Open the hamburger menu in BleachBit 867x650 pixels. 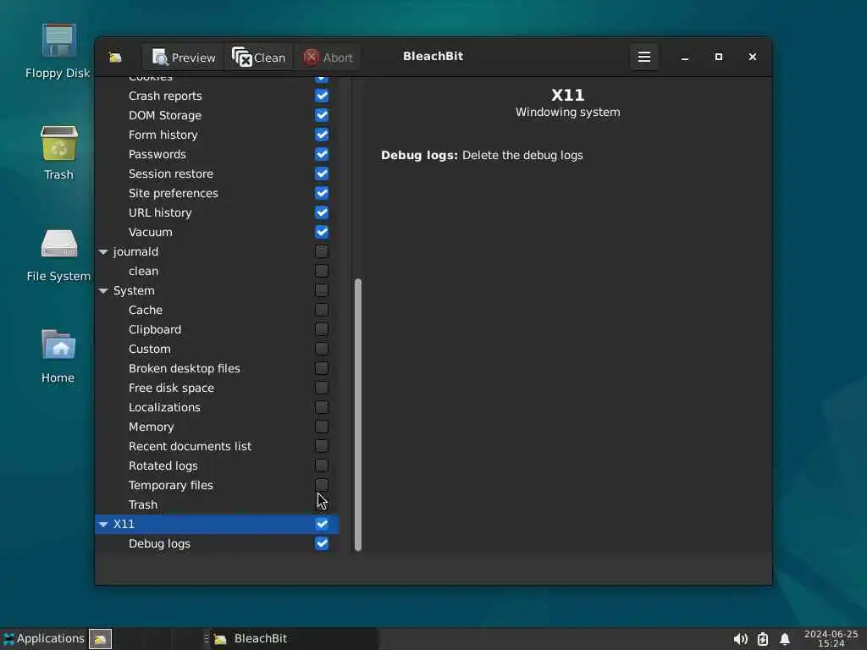tap(643, 57)
